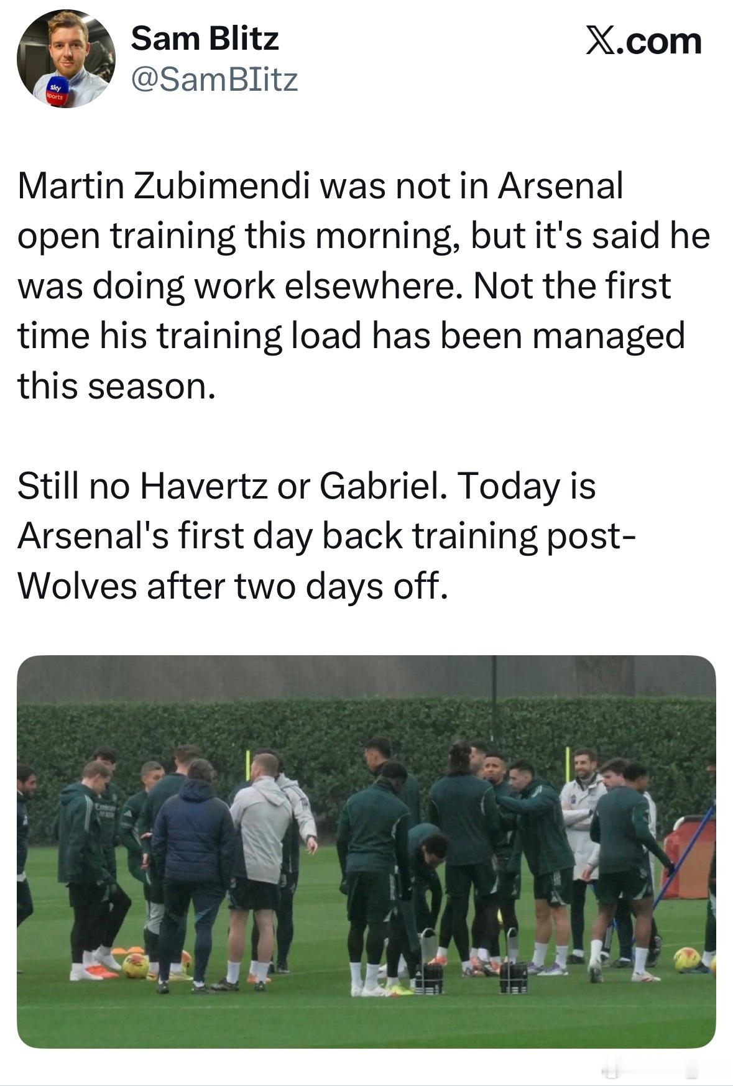Click the left yellow training pole
Viewport: 733px width, 1086px height.
pos(247,770)
